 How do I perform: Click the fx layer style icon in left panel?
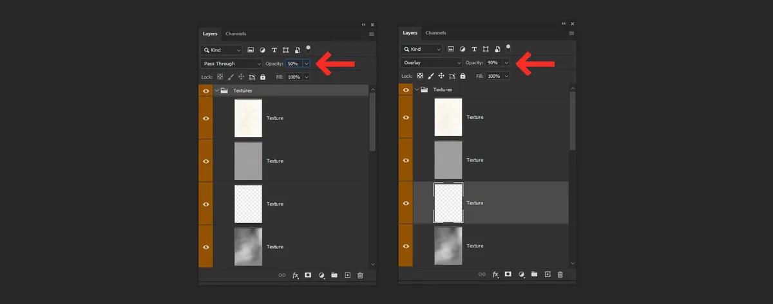[x=295, y=275]
